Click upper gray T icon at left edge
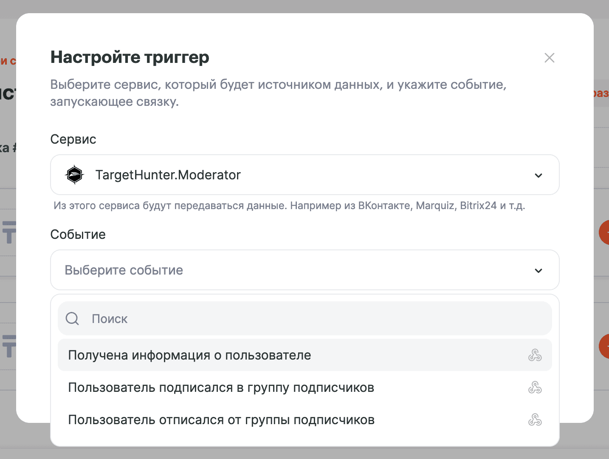This screenshot has height=459, width=609. [9, 232]
